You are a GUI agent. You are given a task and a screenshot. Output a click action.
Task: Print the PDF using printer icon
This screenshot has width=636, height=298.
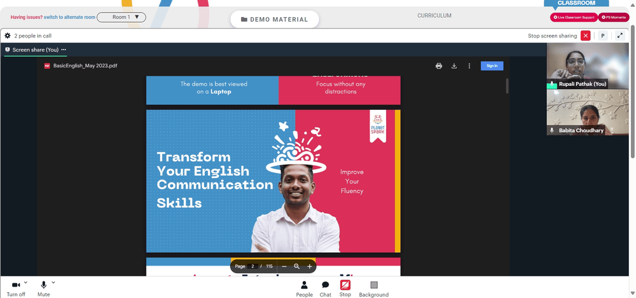pyautogui.click(x=439, y=65)
